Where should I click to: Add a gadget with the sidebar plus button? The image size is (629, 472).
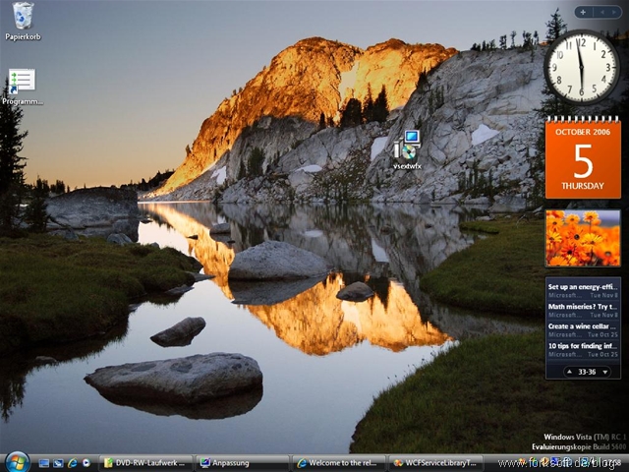point(583,13)
